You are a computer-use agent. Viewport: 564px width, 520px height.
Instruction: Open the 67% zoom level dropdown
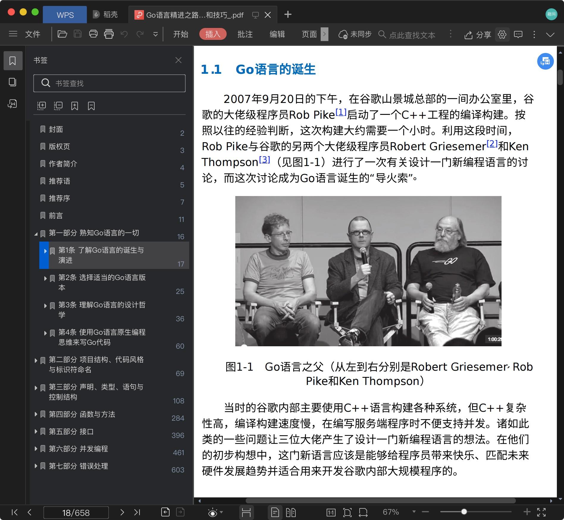pos(414,512)
